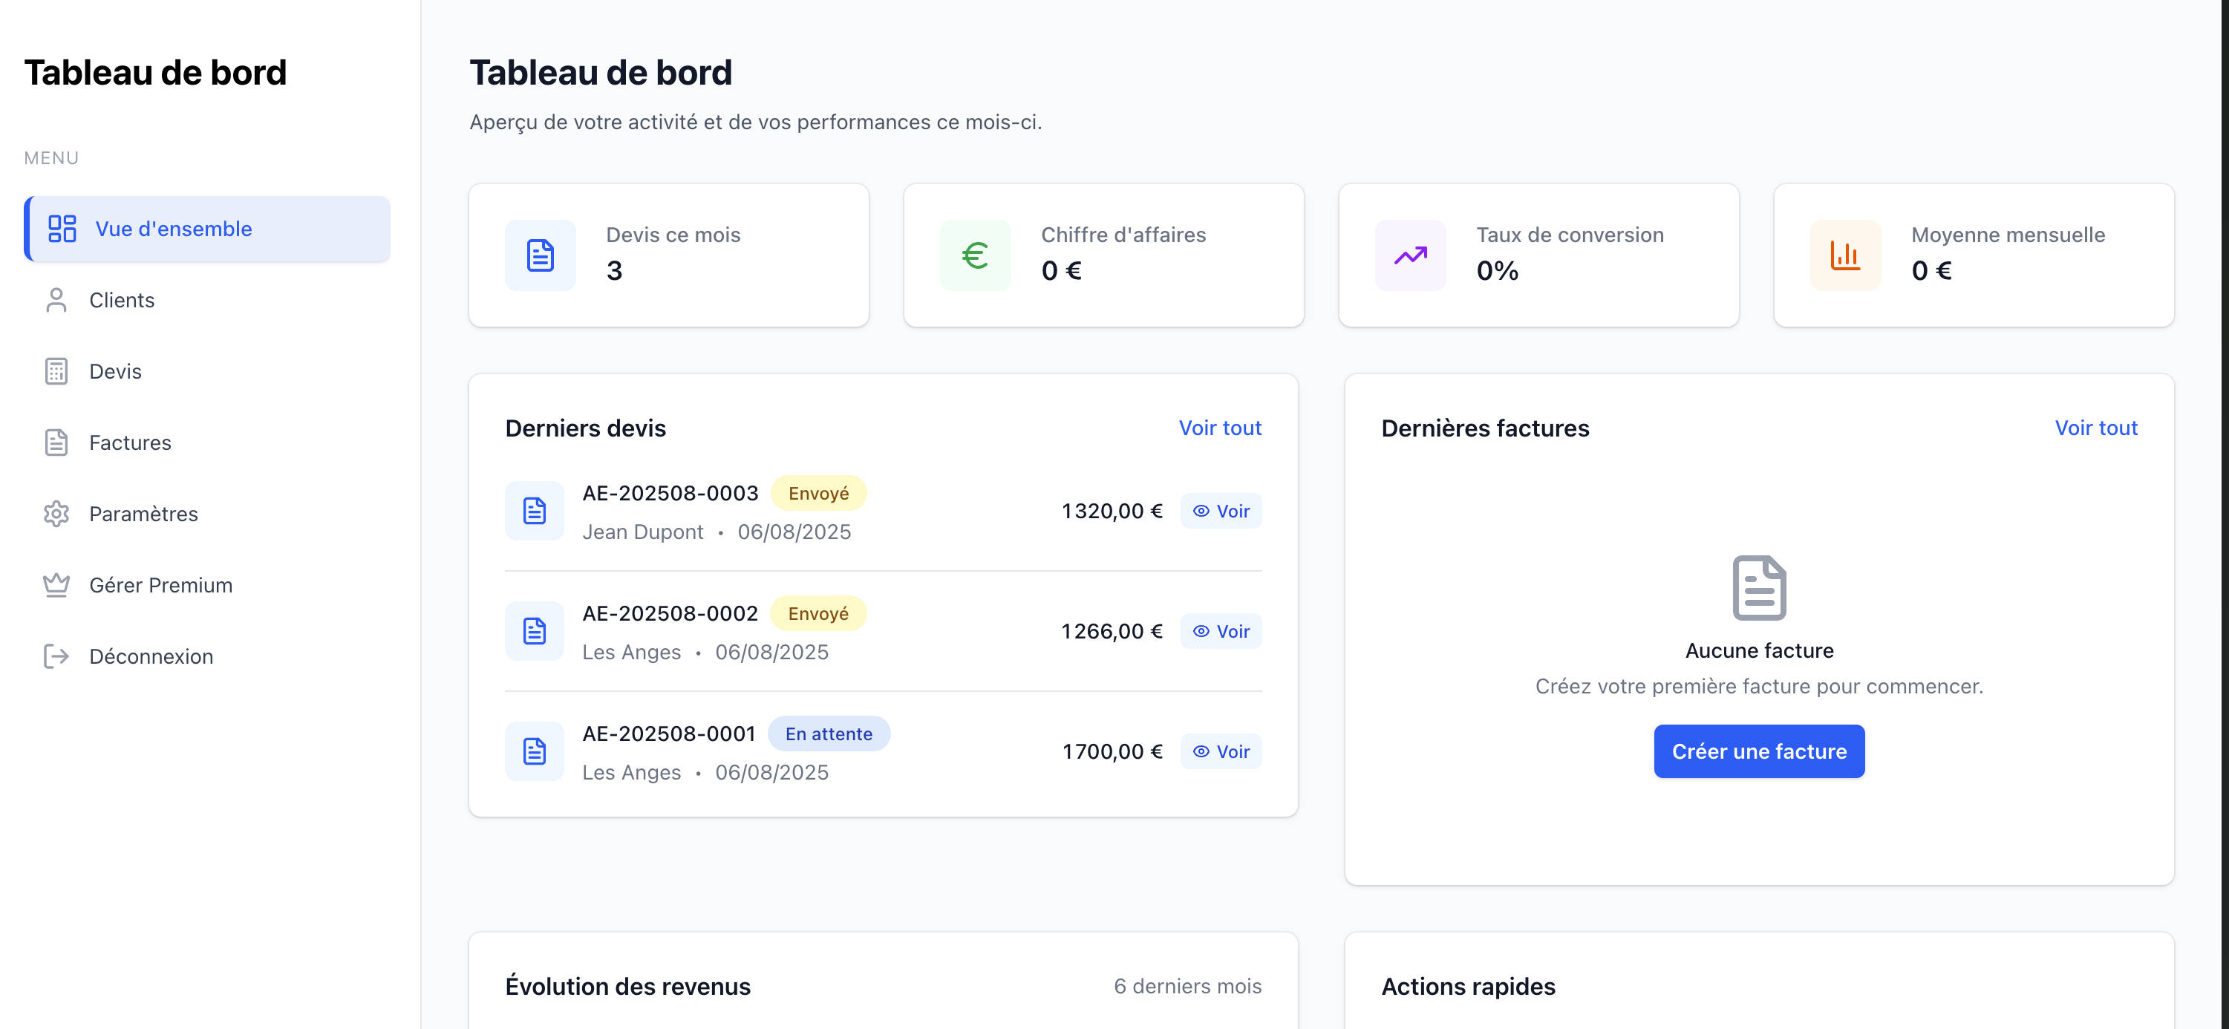The width and height of the screenshot is (2229, 1029).
Task: View quote AE-202508-0002 with Voir button
Action: [1221, 631]
